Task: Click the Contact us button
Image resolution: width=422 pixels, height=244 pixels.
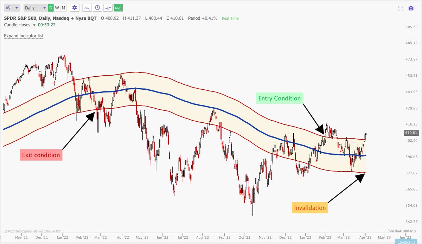Action: (406, 242)
